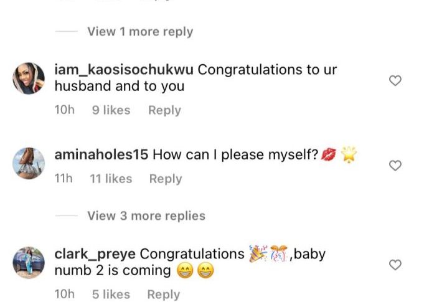See who gave "5 likes"

coord(111,295)
